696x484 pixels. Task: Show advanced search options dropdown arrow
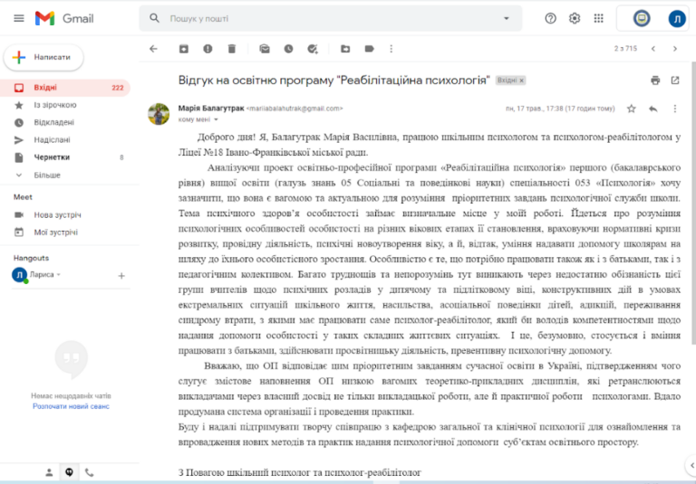pyautogui.click(x=507, y=19)
